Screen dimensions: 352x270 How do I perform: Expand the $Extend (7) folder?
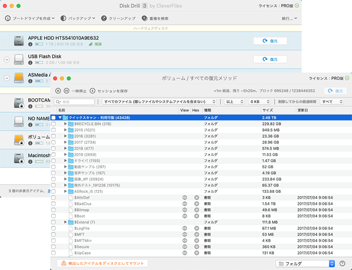pyautogui.click(x=65, y=222)
